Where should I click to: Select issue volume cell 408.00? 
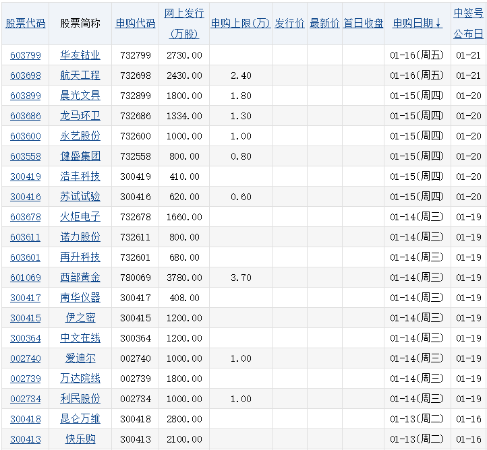[x=184, y=298]
